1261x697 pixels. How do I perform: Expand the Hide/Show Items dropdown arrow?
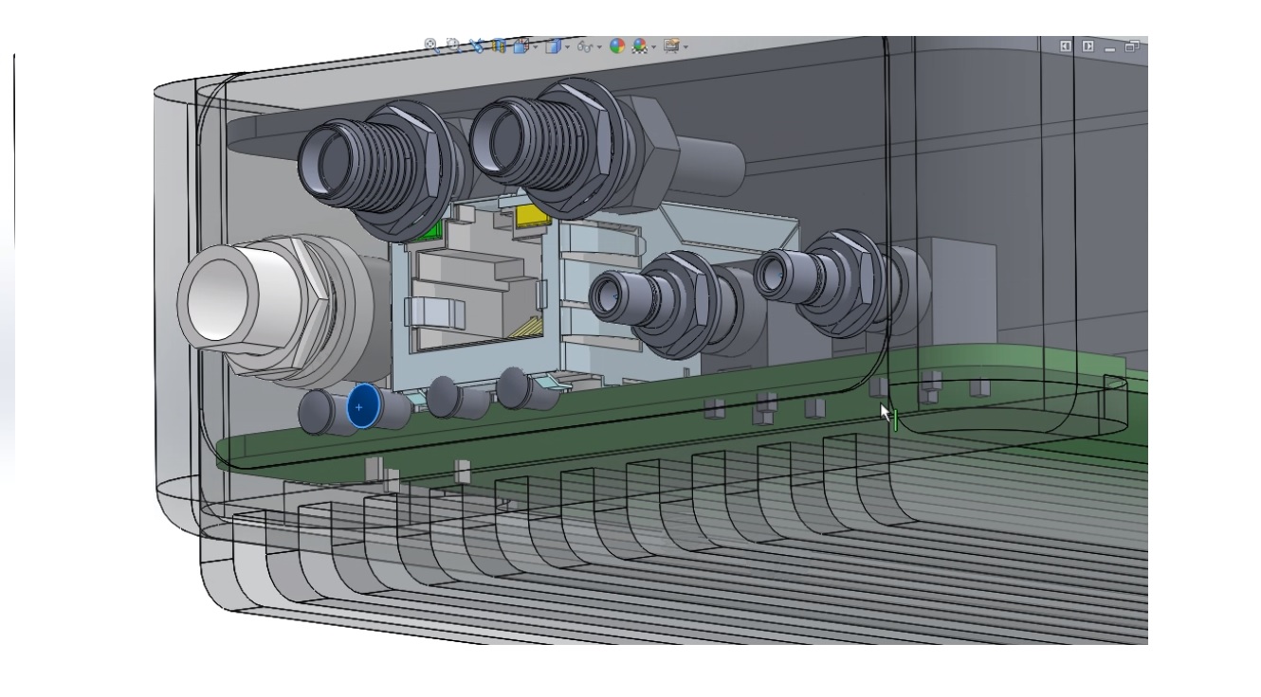tap(599, 46)
